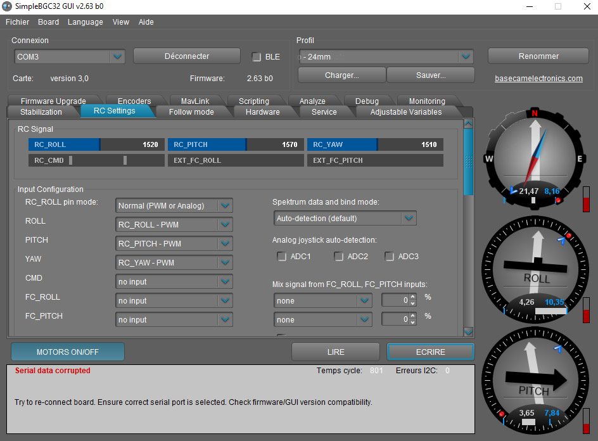The image size is (598, 441).
Task: Open the PITCH input source dropdown
Action: 225,244
